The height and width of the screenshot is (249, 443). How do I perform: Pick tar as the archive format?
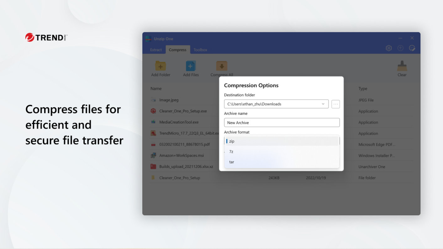282,162
